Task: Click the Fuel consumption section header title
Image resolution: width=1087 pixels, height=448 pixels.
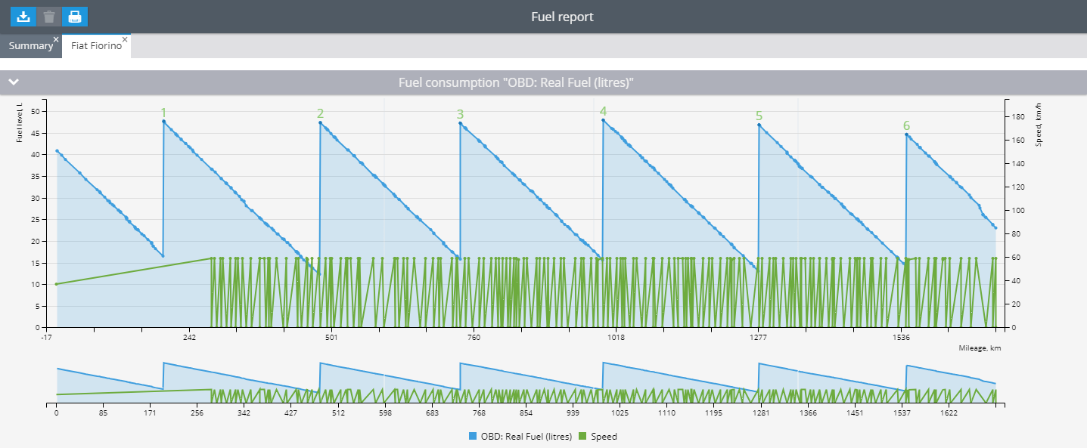Action: (516, 82)
